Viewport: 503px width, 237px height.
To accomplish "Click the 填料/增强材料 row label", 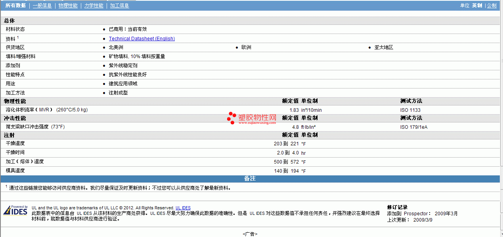I will pyautogui.click(x=21, y=56).
